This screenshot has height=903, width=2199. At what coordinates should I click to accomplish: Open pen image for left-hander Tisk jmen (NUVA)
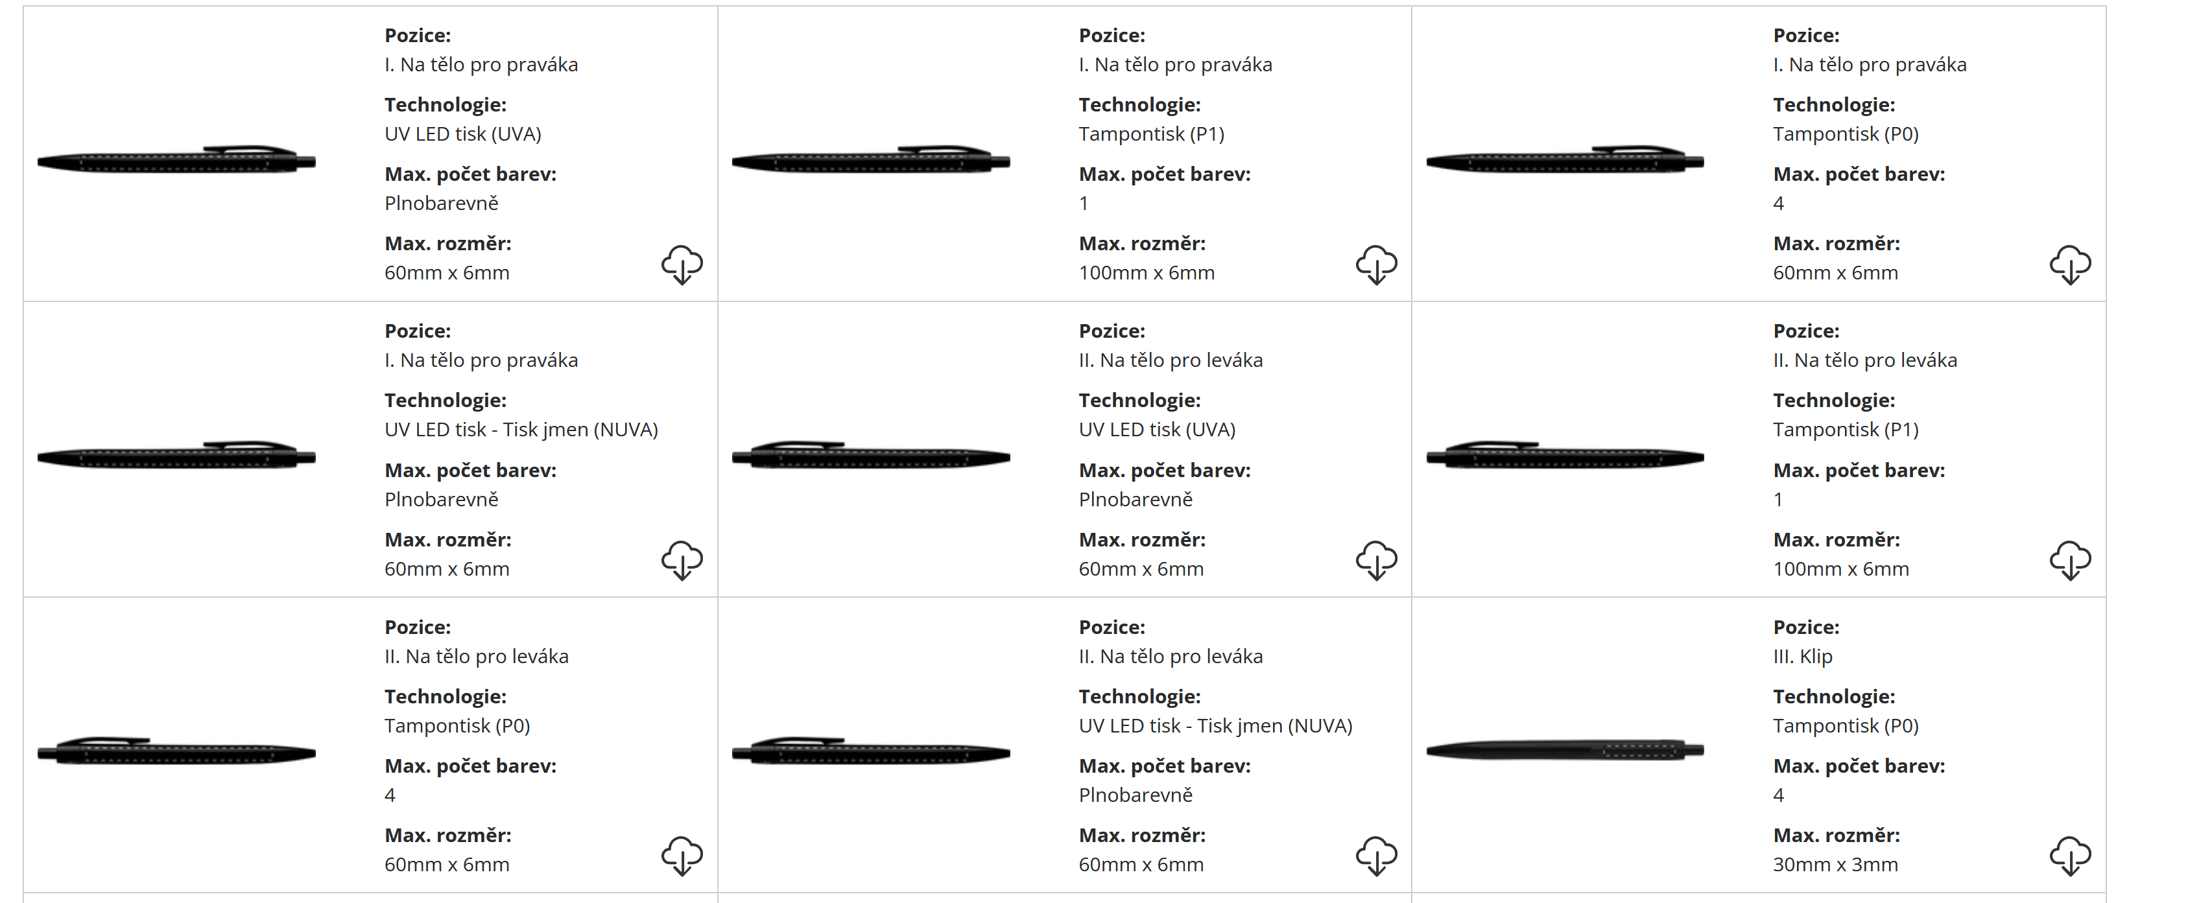pyautogui.click(x=871, y=751)
